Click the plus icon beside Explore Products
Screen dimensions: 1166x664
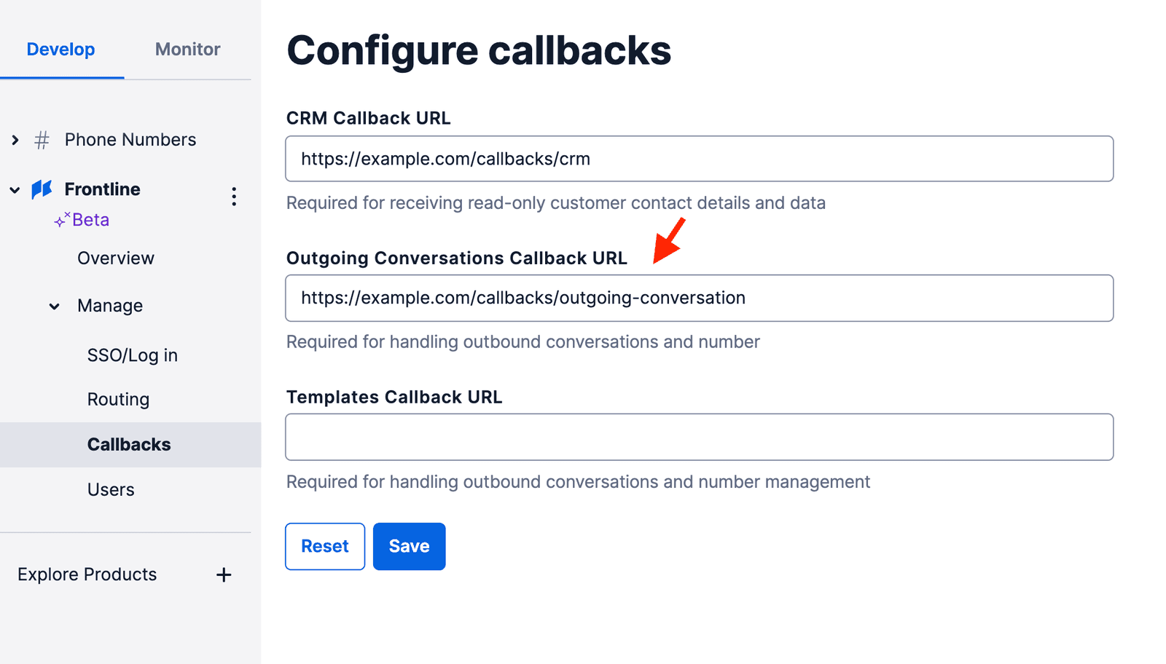point(224,574)
